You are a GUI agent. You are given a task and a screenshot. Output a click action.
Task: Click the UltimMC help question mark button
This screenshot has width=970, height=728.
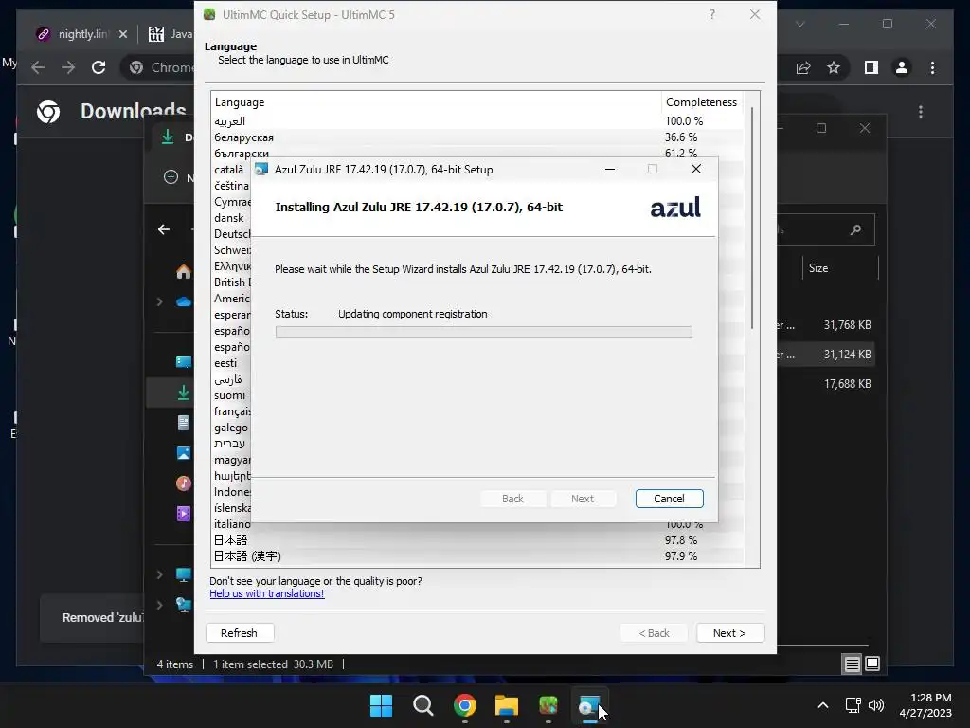[x=712, y=14]
